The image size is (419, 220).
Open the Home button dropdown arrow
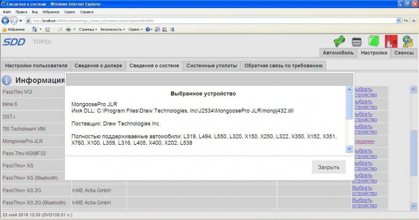click(x=40, y=30)
